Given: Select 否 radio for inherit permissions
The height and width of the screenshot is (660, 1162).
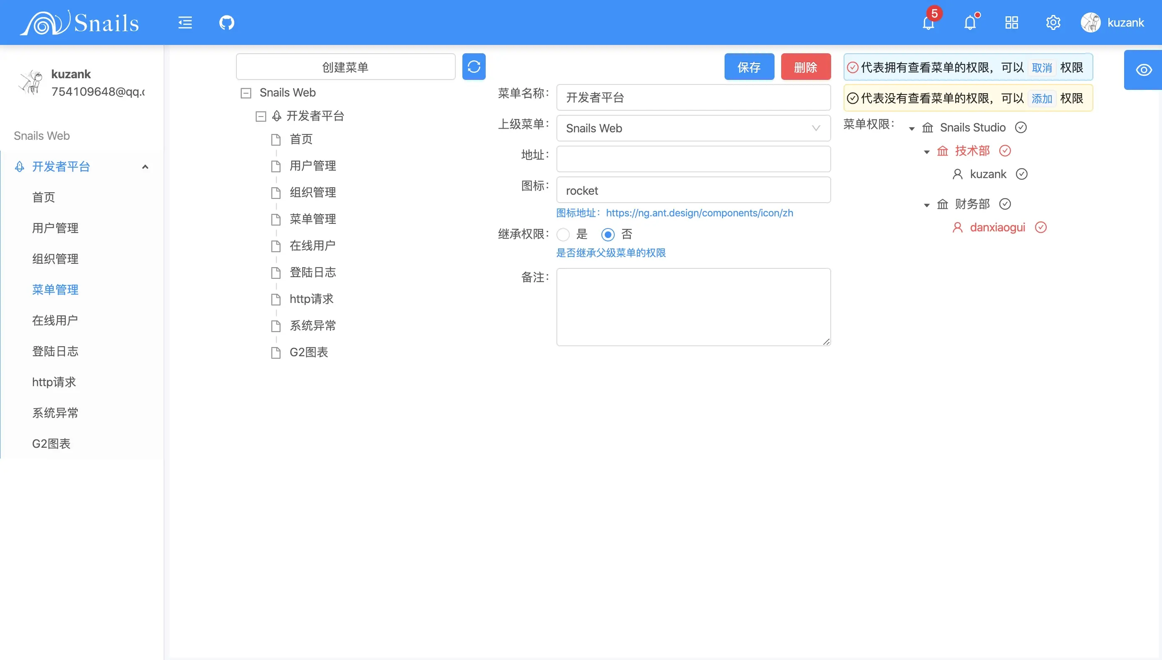Looking at the screenshot, I should [x=608, y=234].
